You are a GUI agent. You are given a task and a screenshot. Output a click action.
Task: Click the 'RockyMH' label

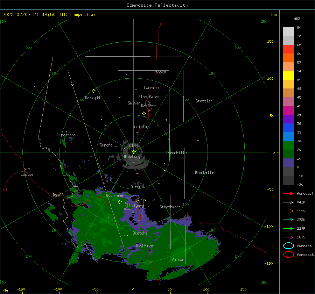[92, 98]
